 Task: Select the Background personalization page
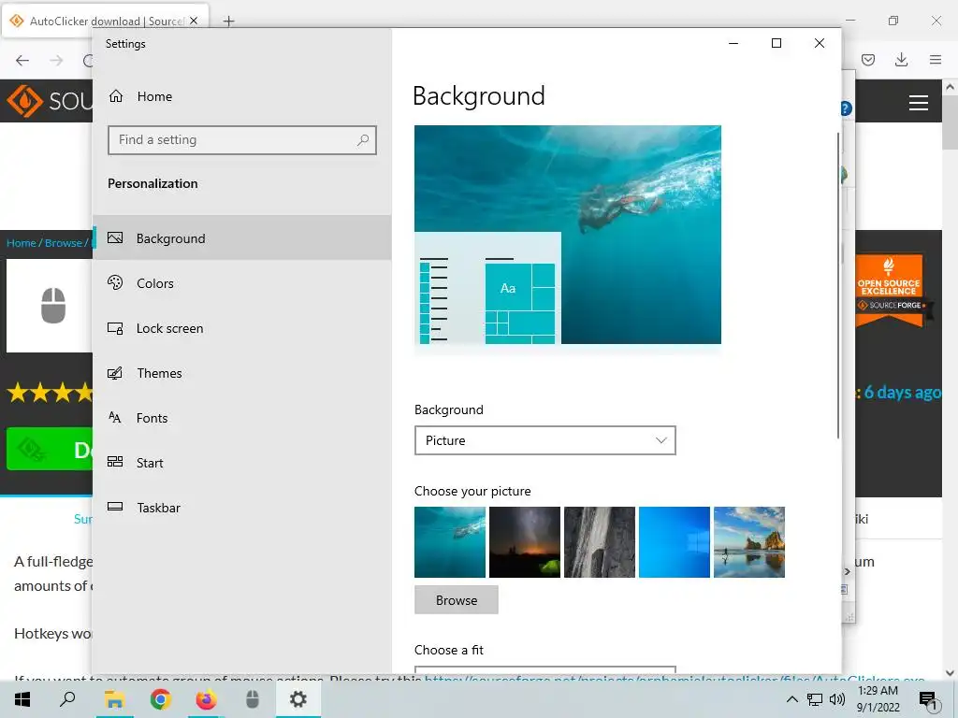(241, 238)
